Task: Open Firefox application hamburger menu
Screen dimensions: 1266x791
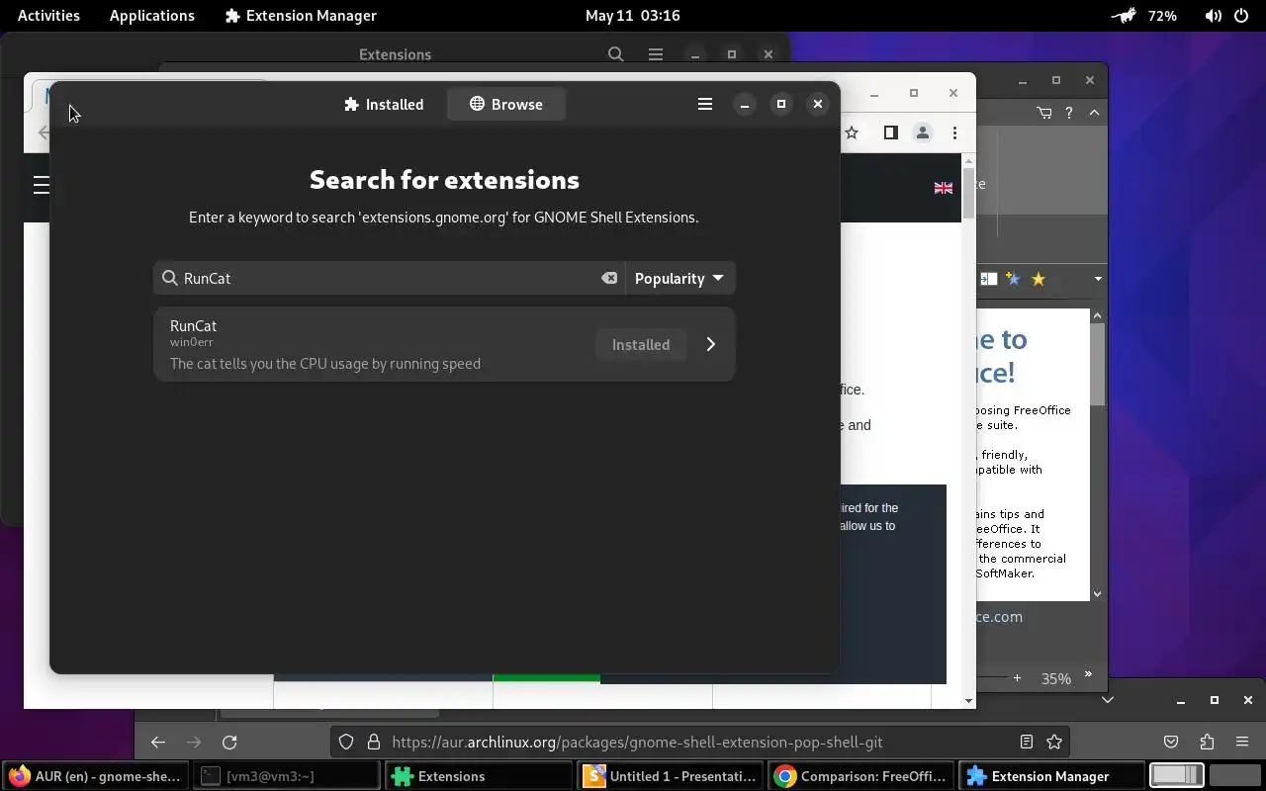Action: pyautogui.click(x=1242, y=742)
